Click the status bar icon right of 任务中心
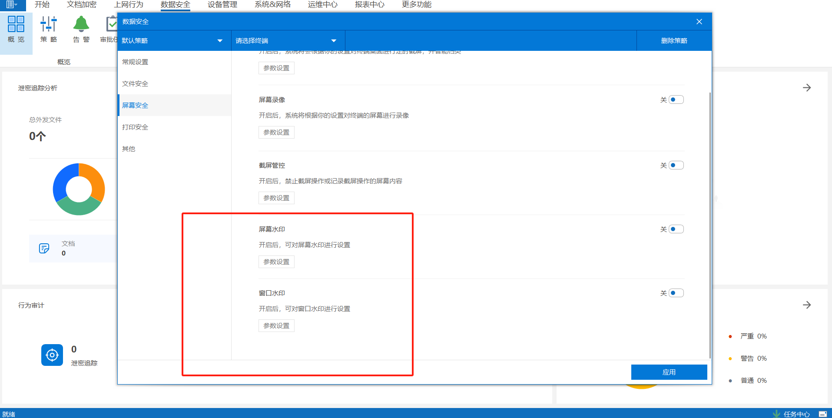Screen dimensions: 832x418 [x=822, y=414]
